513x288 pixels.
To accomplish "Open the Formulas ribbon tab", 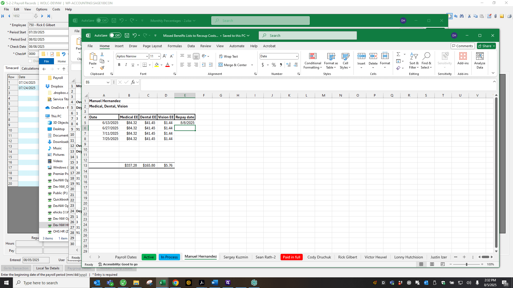I will point(175,46).
